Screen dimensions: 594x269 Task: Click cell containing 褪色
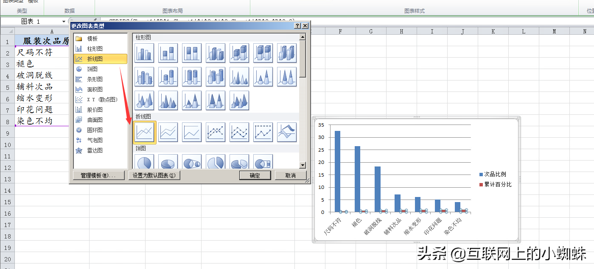(42, 64)
